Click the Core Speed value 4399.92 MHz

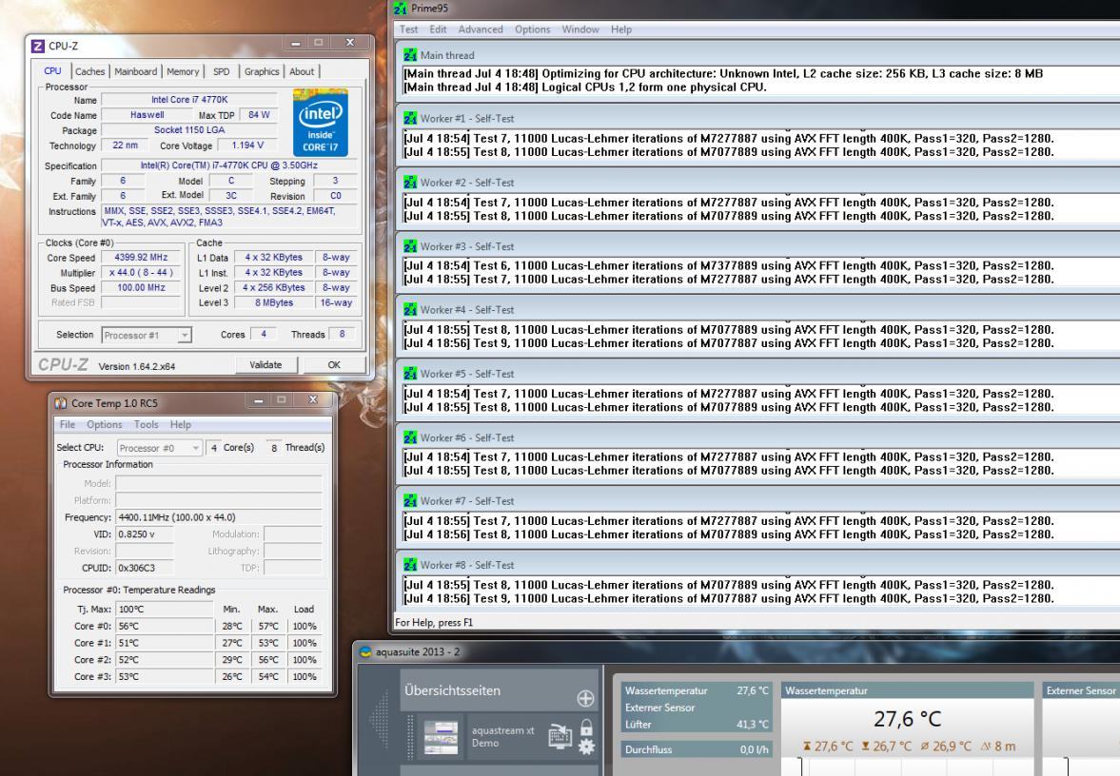pos(142,257)
